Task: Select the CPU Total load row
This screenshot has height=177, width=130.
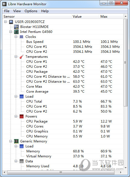Action: point(63,101)
